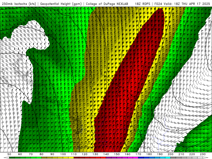Select the cyan swatch just before the gray section
The height and width of the screenshot is (159, 212).
[x=168, y=158]
